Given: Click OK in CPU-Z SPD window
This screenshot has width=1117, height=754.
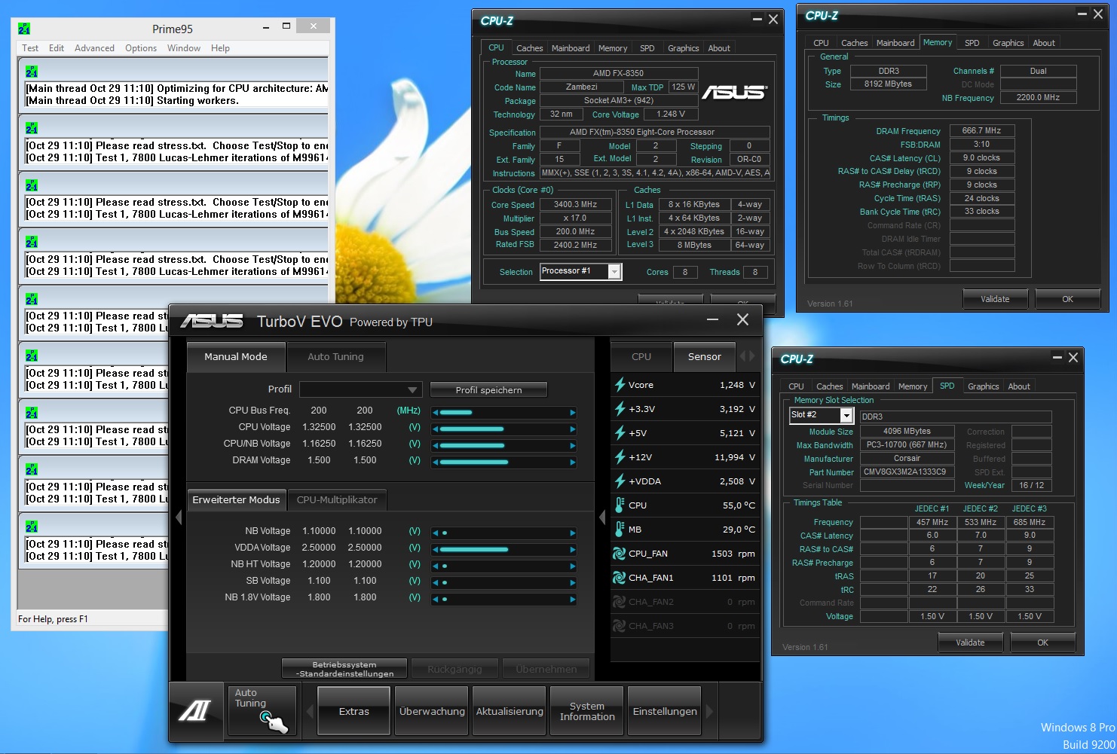Looking at the screenshot, I should tap(1042, 643).
